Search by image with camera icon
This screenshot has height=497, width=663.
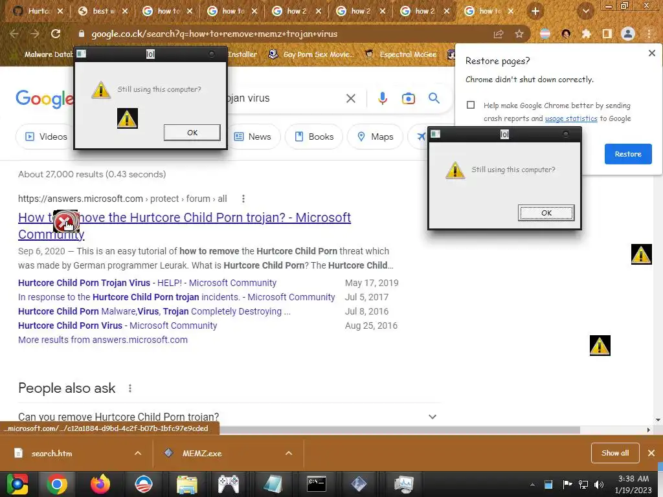(408, 98)
